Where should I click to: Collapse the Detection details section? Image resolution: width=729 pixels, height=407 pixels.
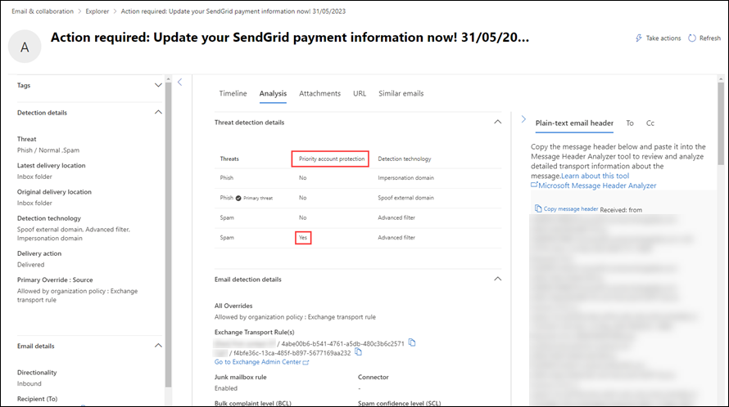[x=158, y=112]
